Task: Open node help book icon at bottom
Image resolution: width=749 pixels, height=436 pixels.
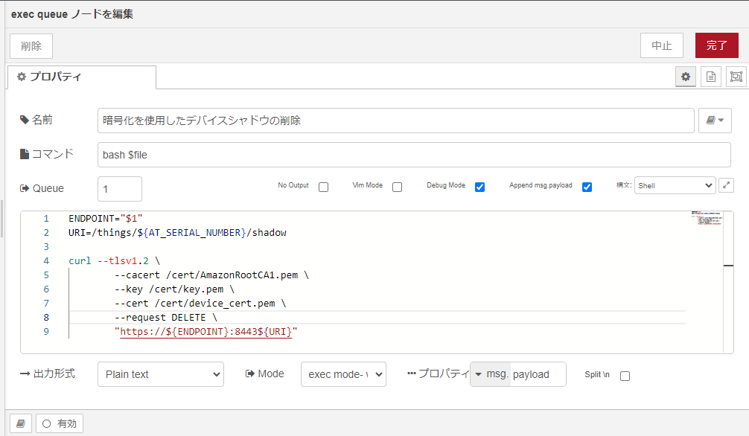Action: 21,423
